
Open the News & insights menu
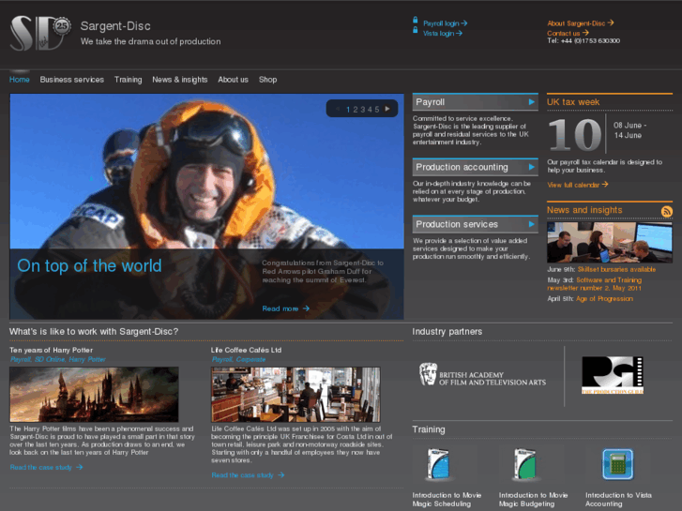click(179, 80)
